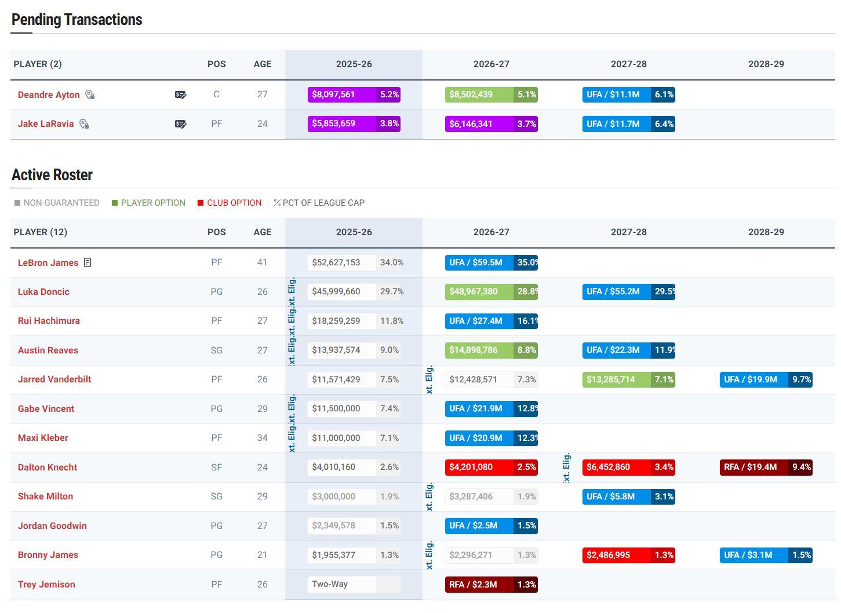Viewport: 841px width, 613px height.
Task: Click the red Club Option legend square
Action: point(201,203)
